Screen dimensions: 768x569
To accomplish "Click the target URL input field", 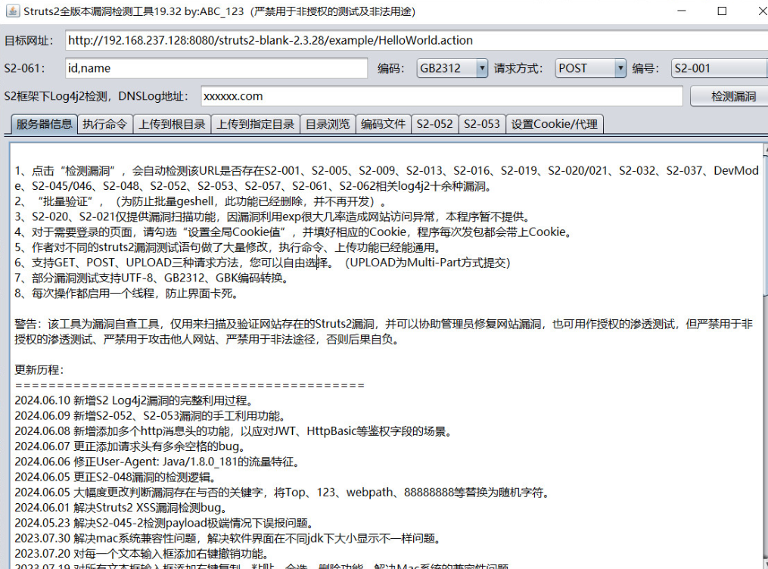I will click(416, 40).
